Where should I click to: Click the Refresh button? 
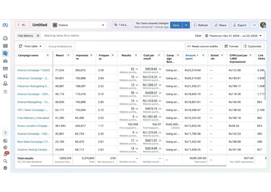[201, 25]
